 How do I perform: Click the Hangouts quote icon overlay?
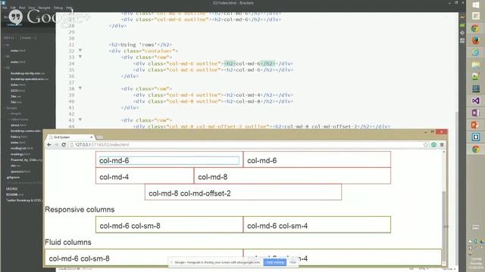click(x=16, y=17)
